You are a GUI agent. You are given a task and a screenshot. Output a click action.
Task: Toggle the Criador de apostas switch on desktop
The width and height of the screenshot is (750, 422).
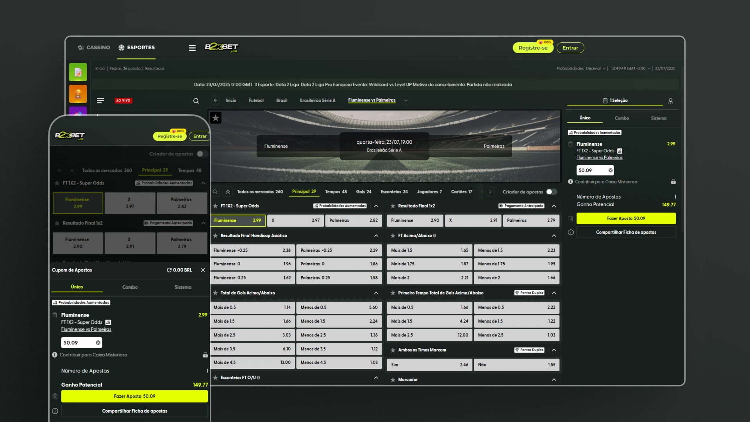tap(551, 192)
